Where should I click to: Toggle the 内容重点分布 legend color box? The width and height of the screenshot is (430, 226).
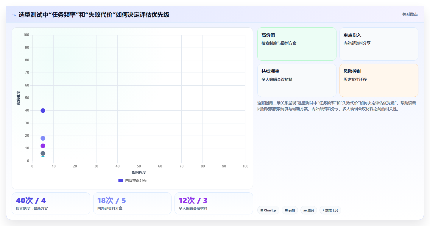pyautogui.click(x=121, y=181)
